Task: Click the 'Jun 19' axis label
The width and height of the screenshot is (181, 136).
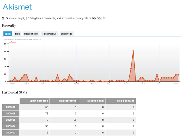Action: (x=143, y=84)
